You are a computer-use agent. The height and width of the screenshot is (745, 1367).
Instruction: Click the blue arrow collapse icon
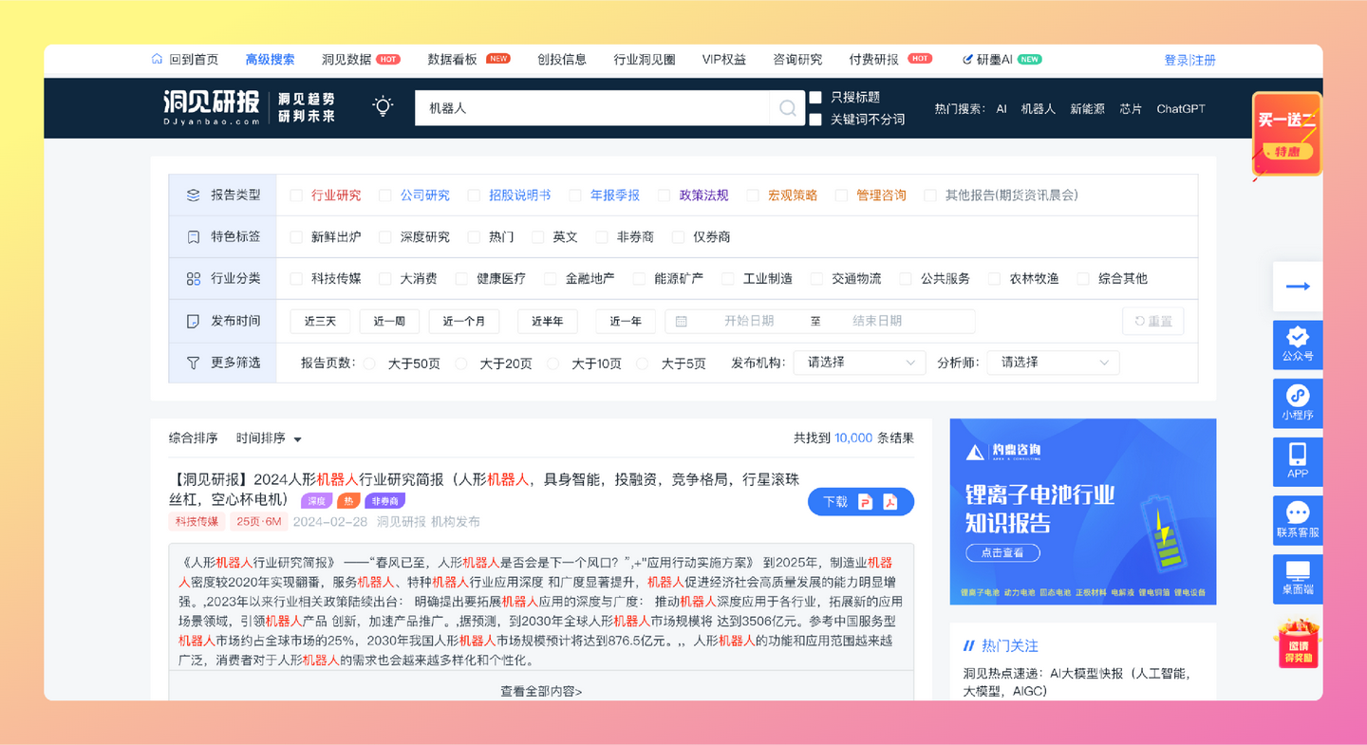1297,287
